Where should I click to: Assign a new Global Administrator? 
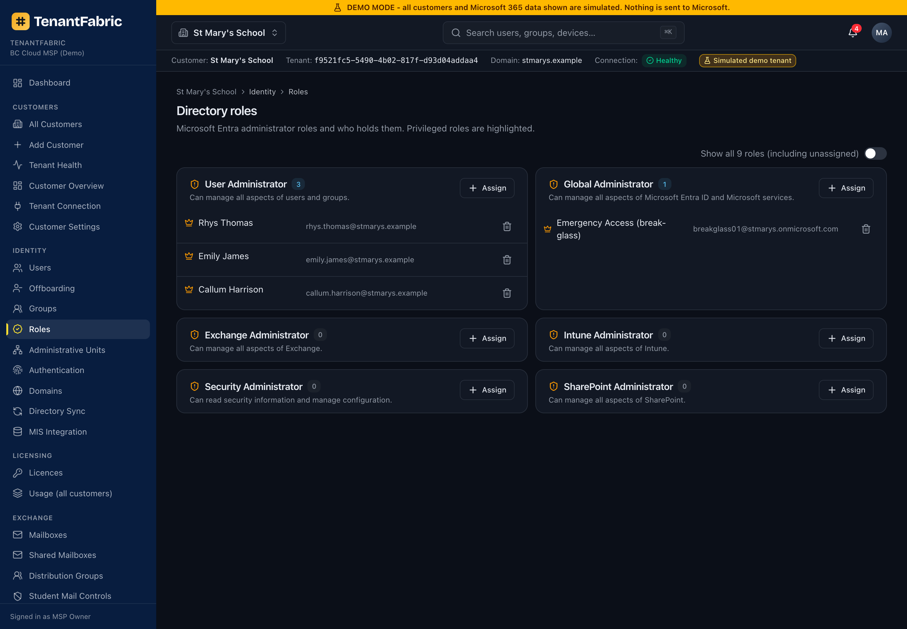pyautogui.click(x=845, y=188)
